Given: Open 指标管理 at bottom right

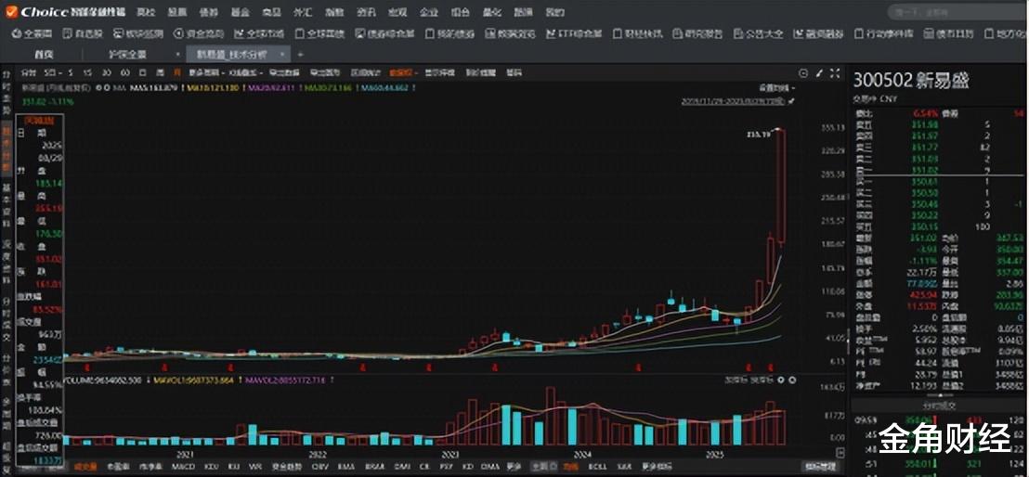Looking at the screenshot, I should coord(821,466).
